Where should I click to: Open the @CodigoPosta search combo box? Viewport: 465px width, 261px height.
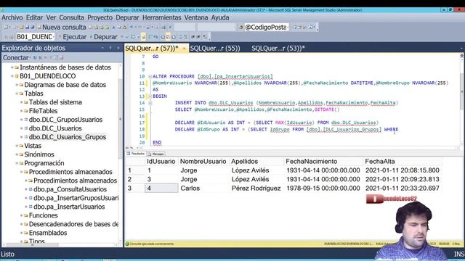[288, 28]
